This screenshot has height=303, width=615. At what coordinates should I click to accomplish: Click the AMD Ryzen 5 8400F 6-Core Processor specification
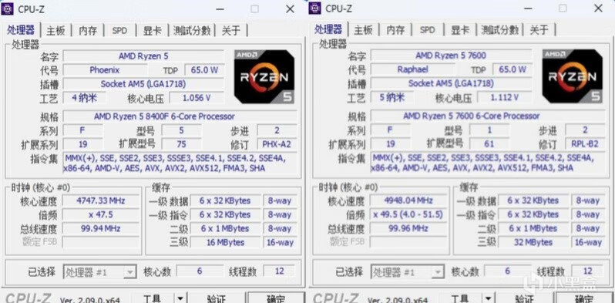(x=180, y=116)
